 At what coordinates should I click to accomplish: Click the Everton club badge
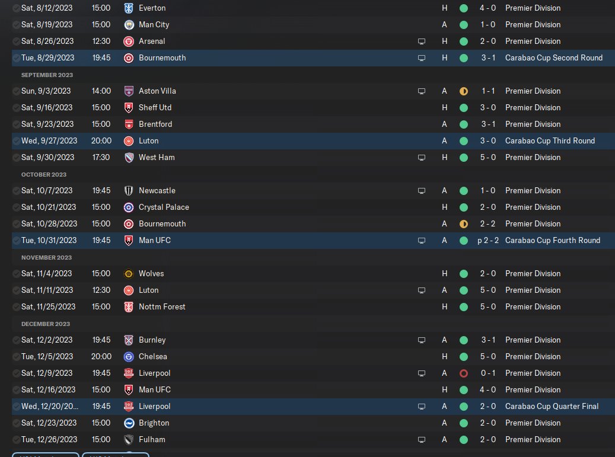point(128,8)
